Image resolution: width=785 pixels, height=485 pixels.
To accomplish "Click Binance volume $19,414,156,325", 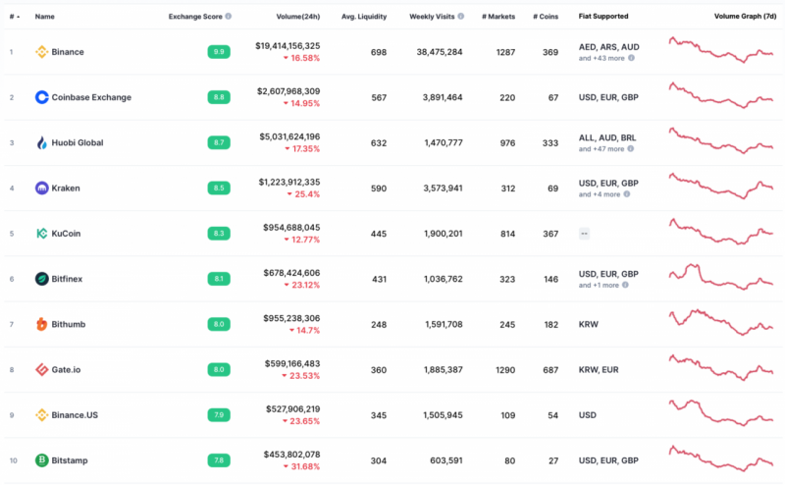I will click(x=288, y=45).
